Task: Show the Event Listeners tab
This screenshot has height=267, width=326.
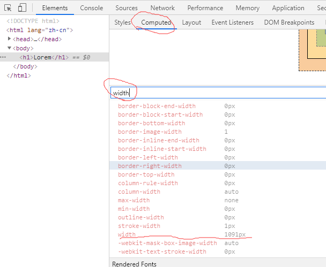Action: pos(232,22)
